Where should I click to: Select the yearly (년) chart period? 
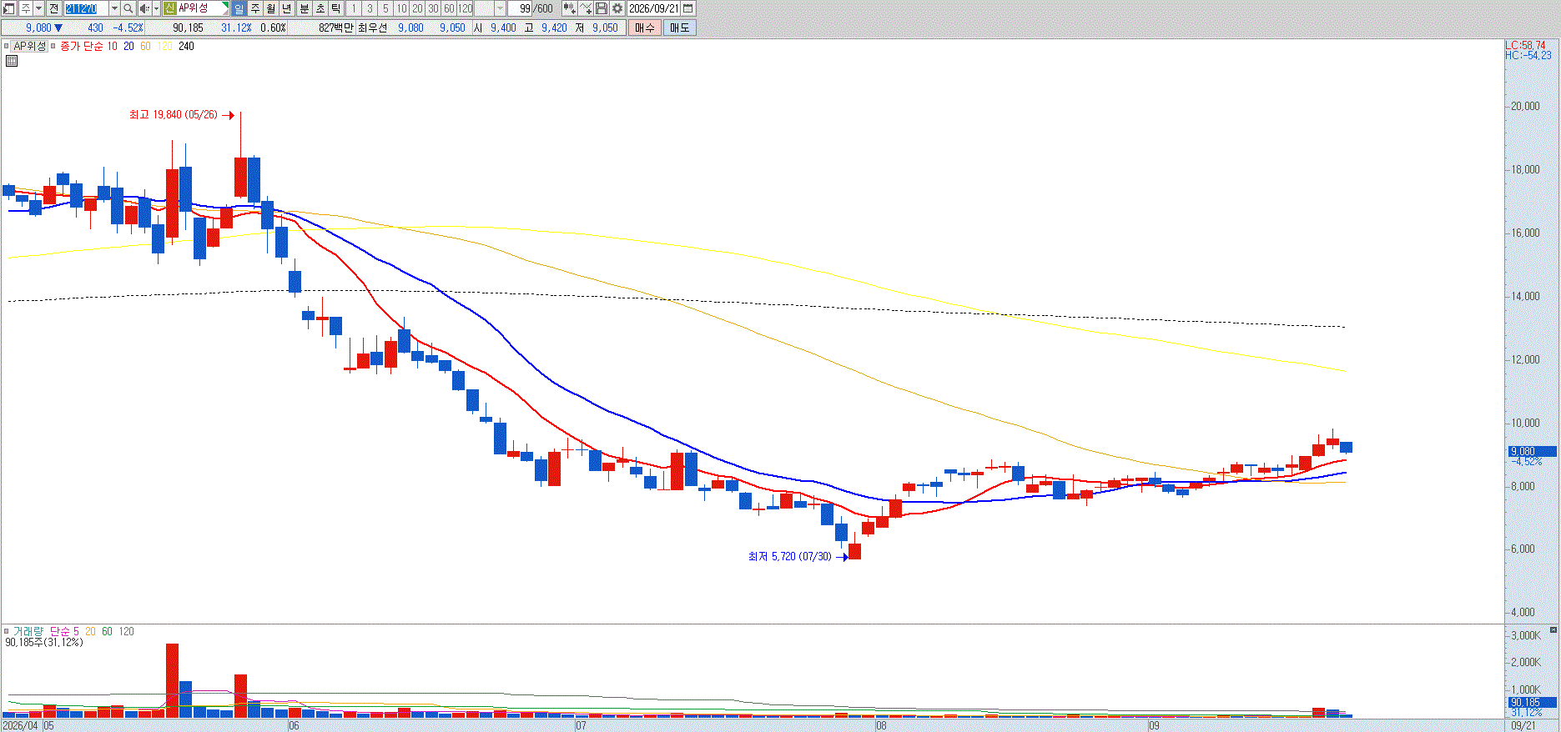pos(287,8)
